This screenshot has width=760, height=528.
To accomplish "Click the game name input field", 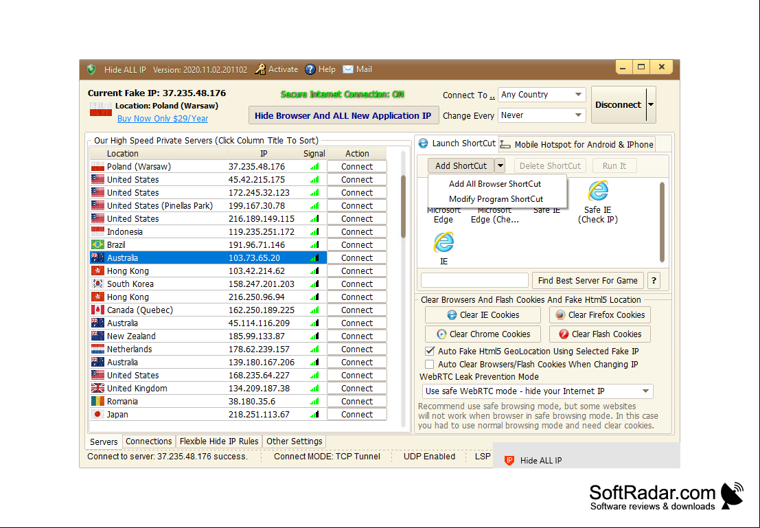I will point(474,280).
